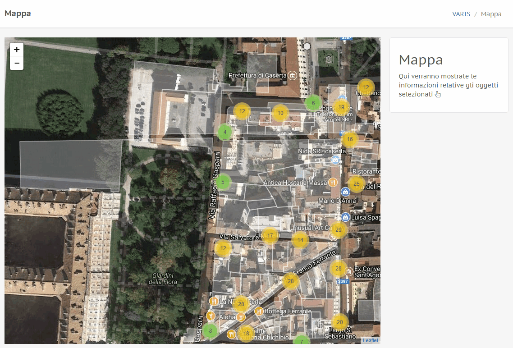
Task: Click the Giardini della Flora label
Action: pyautogui.click(x=163, y=279)
